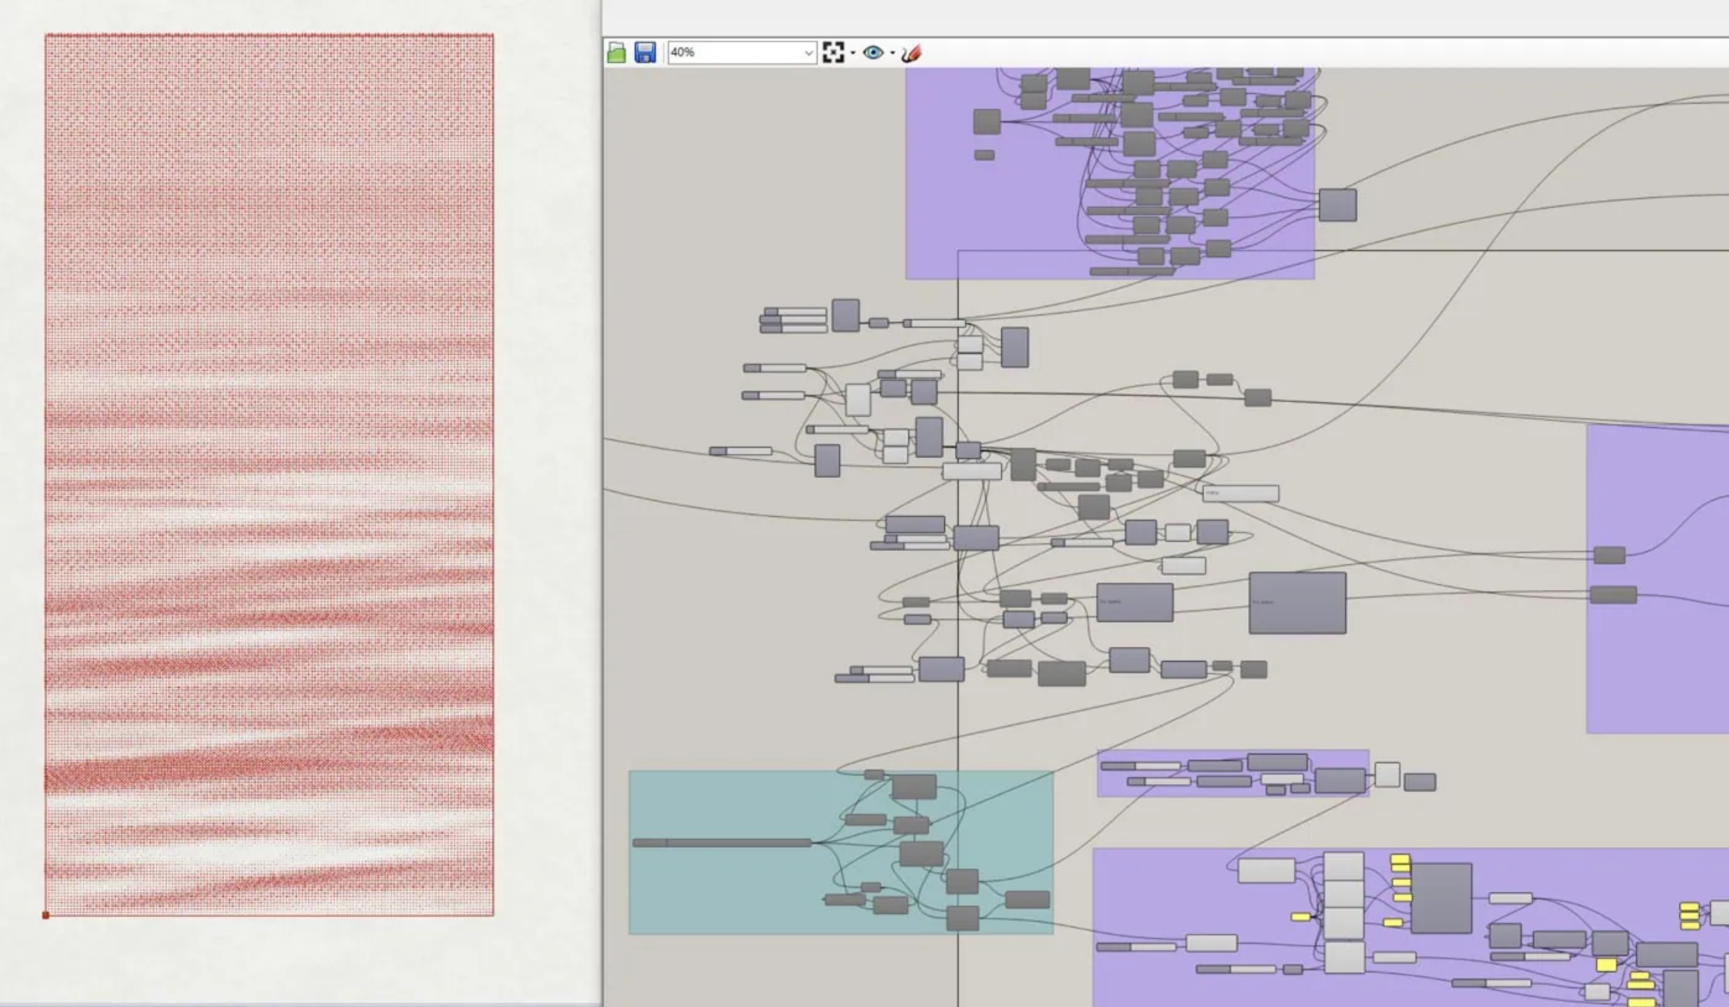This screenshot has height=1007, width=1729.
Task: Open dropdown arrow beside Zoom Extents icon
Action: pos(853,53)
